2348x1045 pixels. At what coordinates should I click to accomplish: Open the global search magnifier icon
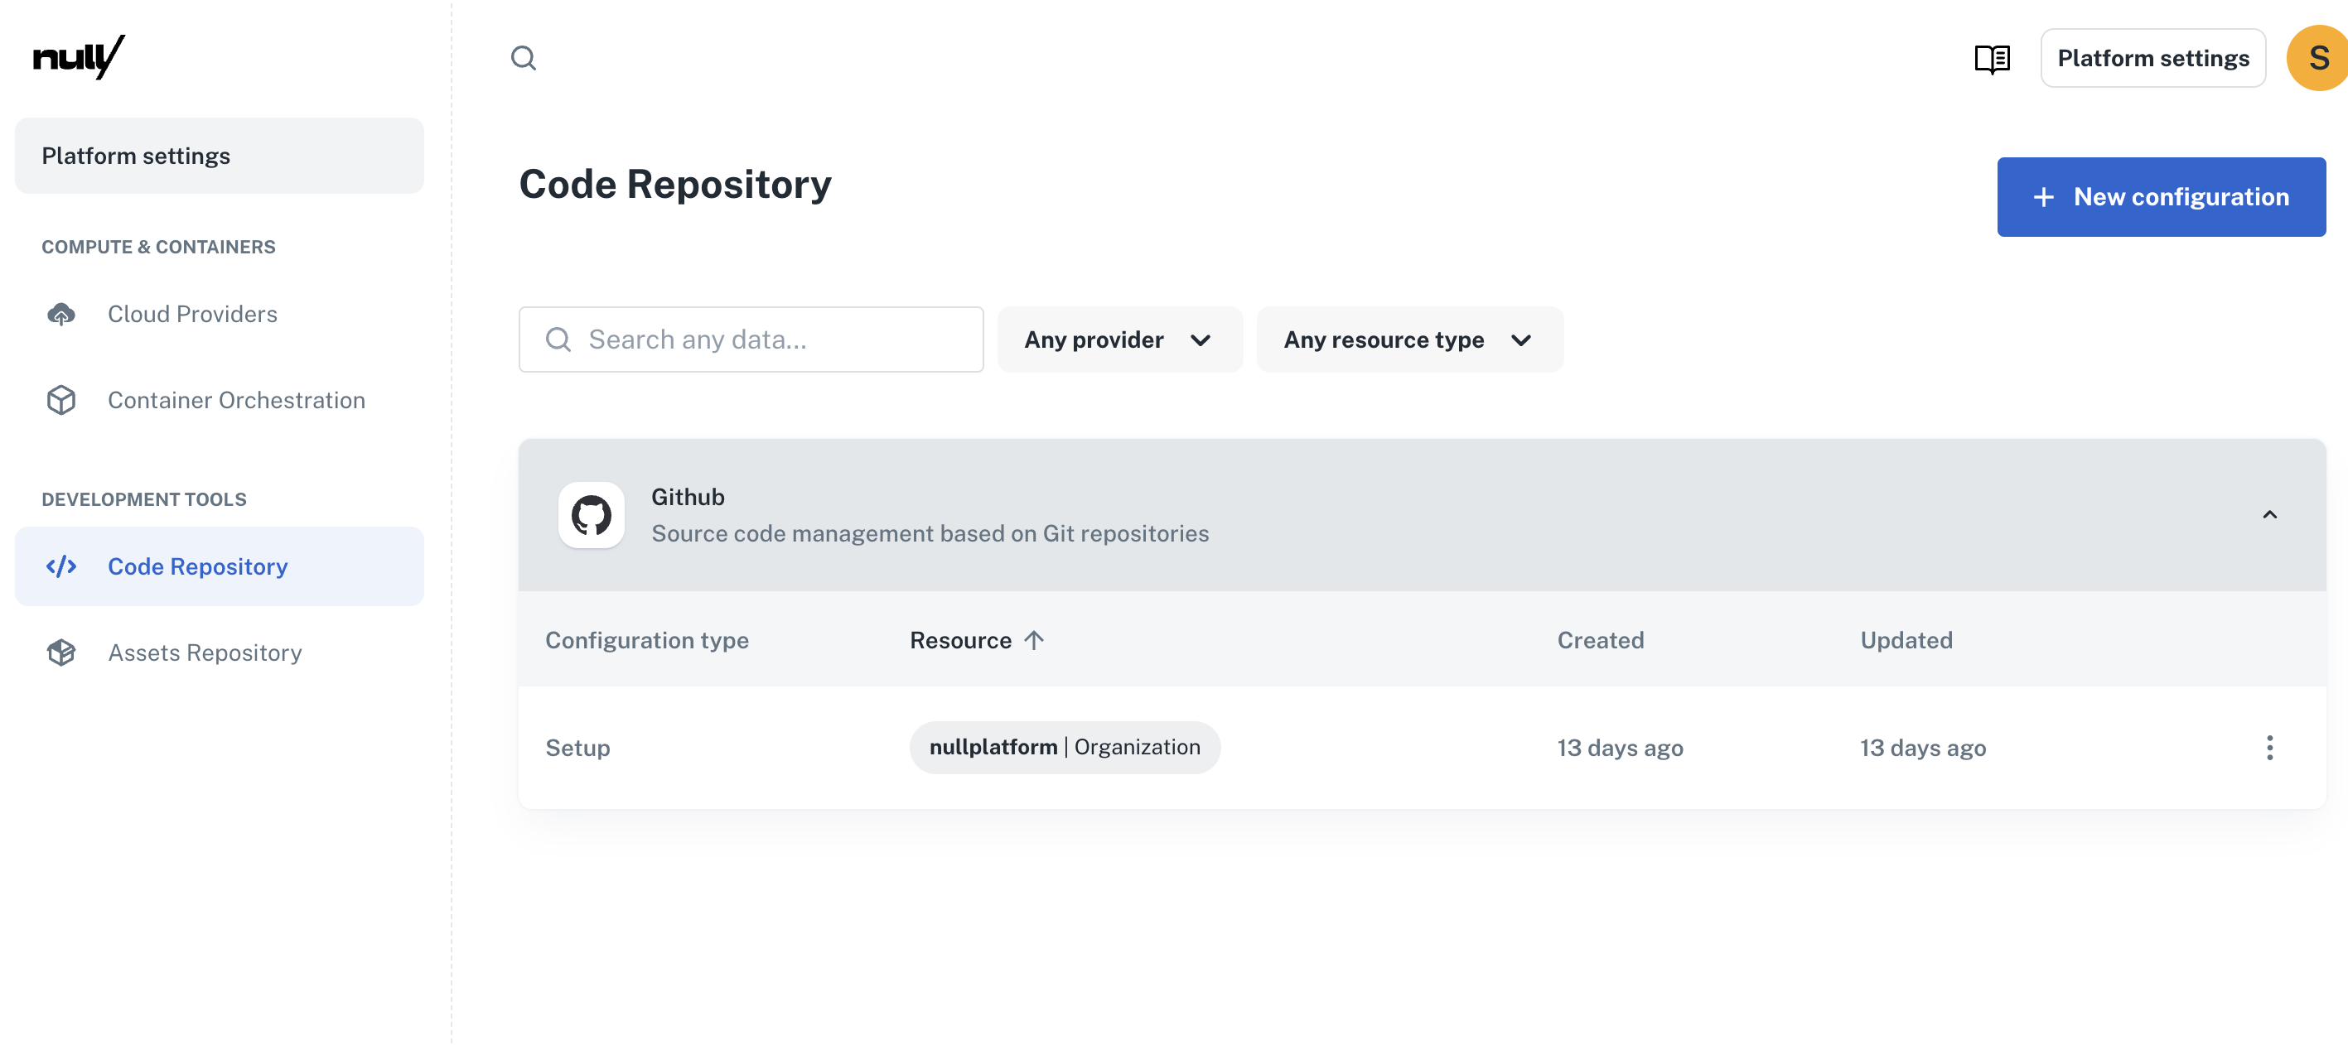523,58
